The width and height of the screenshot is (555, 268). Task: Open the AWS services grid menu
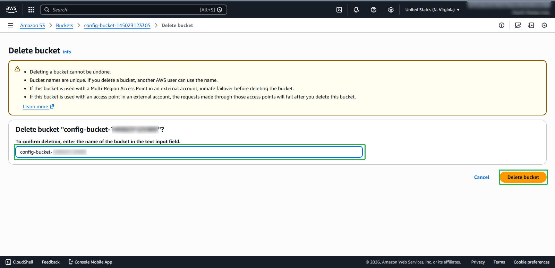click(x=31, y=10)
